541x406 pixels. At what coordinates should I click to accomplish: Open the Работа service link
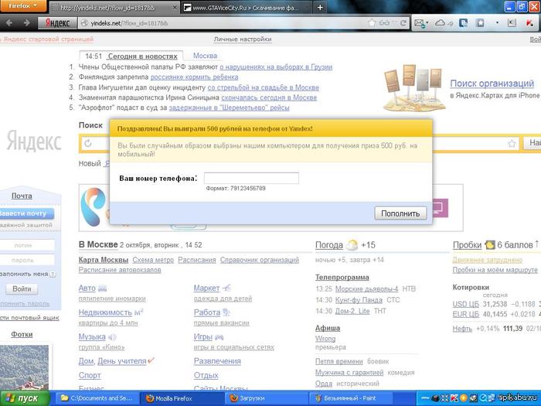[x=207, y=312]
